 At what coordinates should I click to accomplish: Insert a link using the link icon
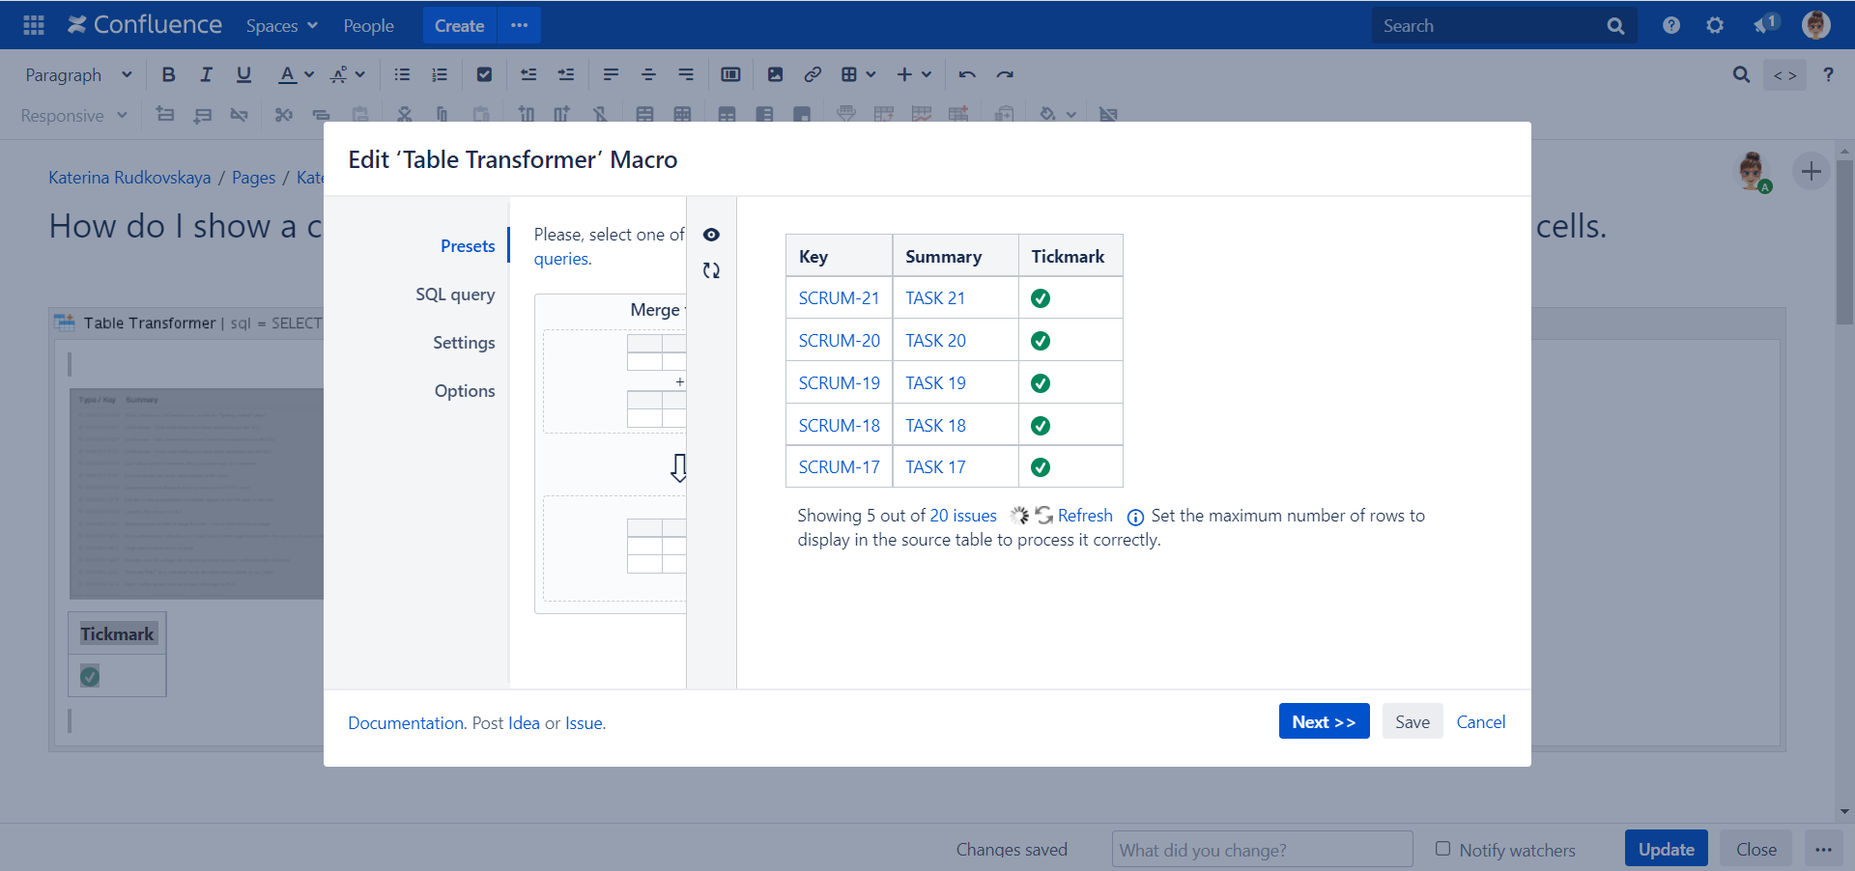[x=813, y=74]
